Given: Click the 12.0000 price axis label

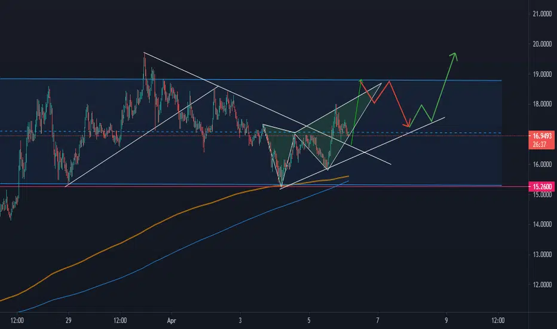Looking at the screenshot, I should coord(542,285).
